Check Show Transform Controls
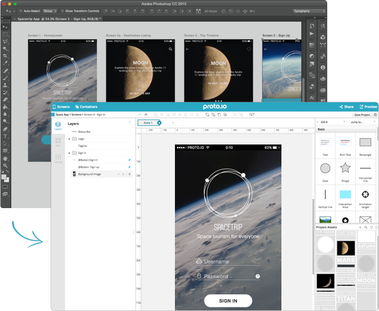This screenshot has height=311, width=379. click(62, 11)
